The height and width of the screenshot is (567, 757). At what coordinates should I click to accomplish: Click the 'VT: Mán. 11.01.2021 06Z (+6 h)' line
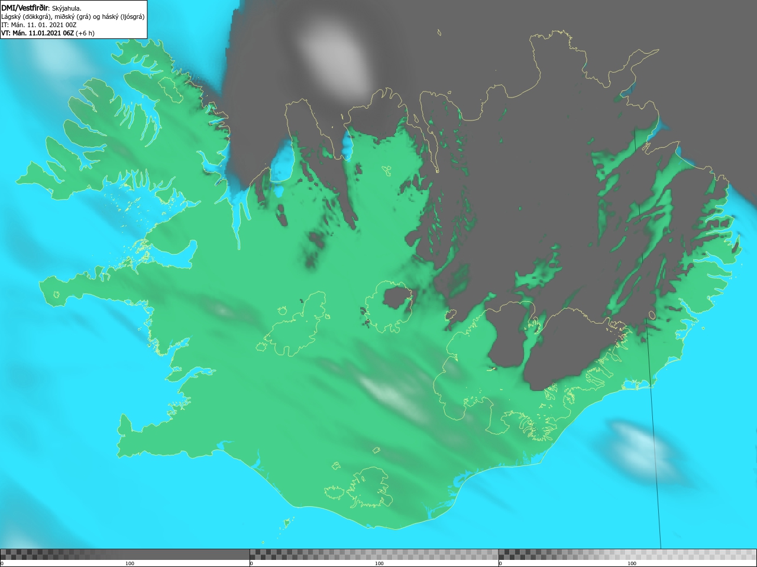[48, 33]
